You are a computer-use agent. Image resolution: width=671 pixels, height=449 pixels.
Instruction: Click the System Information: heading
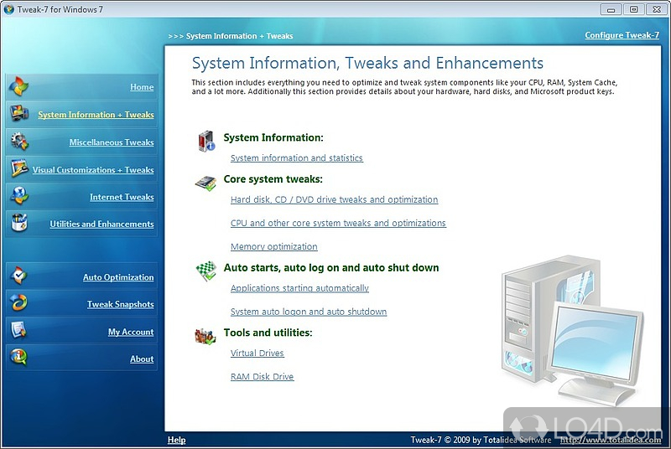point(273,137)
